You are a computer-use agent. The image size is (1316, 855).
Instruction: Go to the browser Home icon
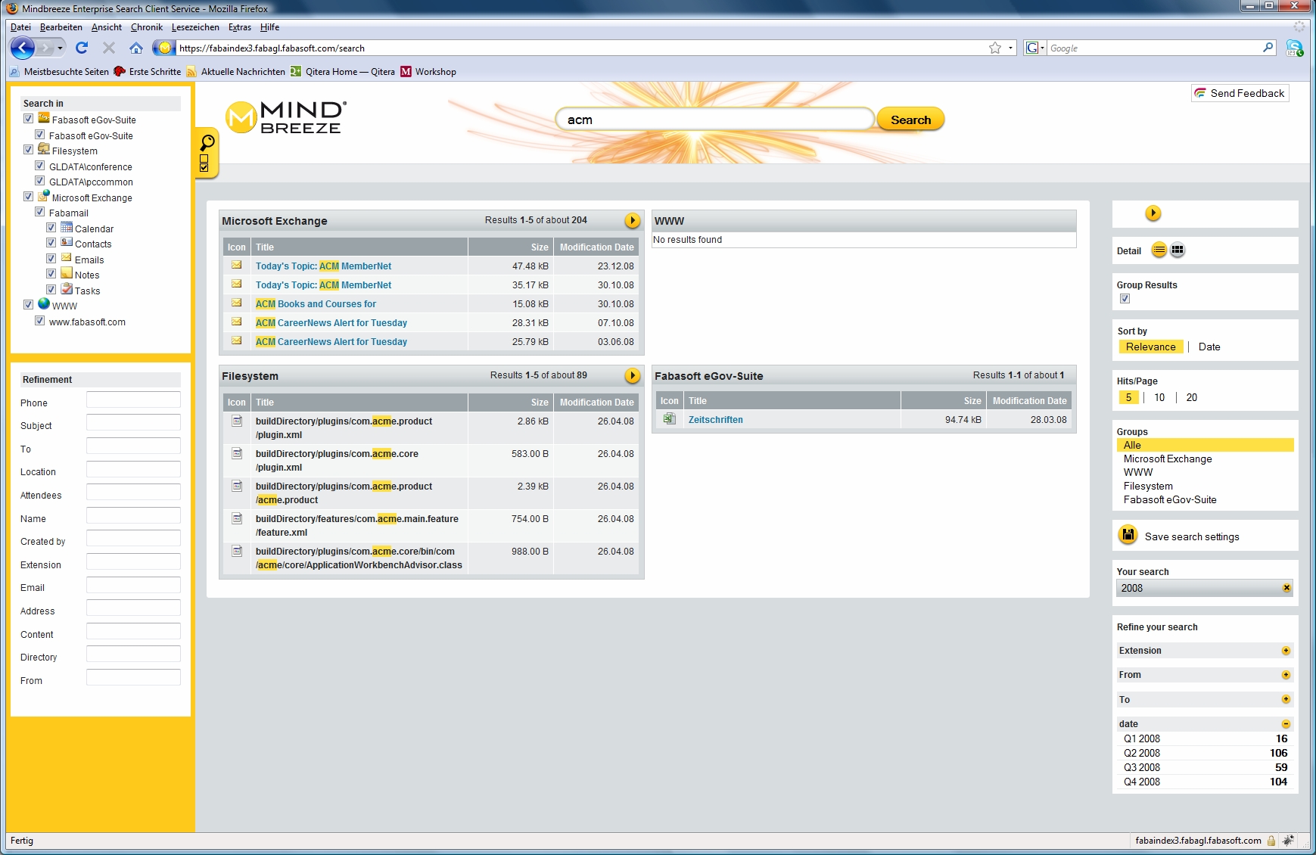136,48
